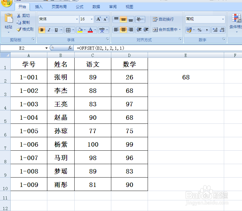Click cell containing 1-003
The height and width of the screenshot is (211, 242).
29,104
